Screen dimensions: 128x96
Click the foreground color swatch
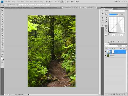click(2, 59)
